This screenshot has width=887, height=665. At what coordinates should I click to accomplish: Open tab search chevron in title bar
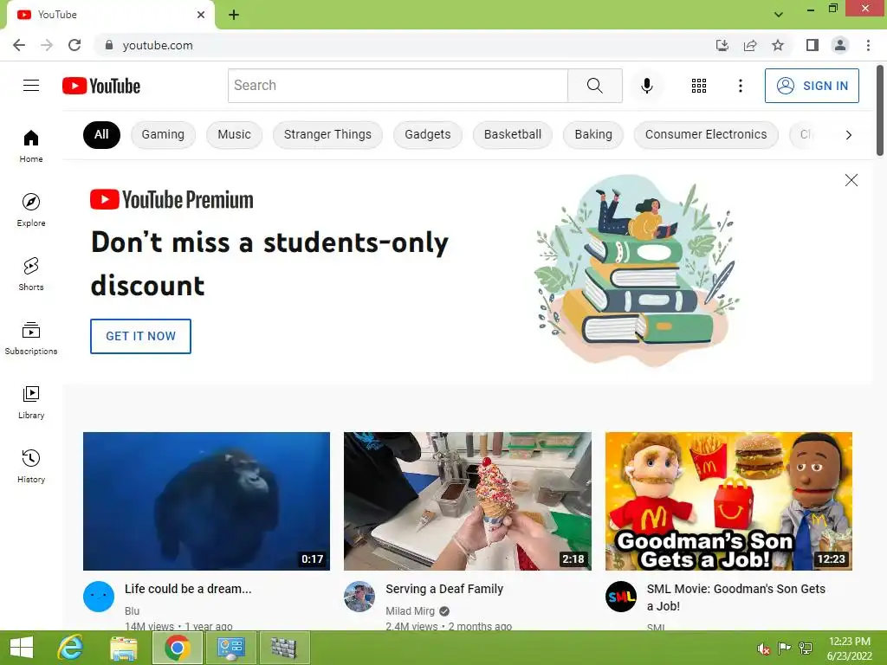779,14
